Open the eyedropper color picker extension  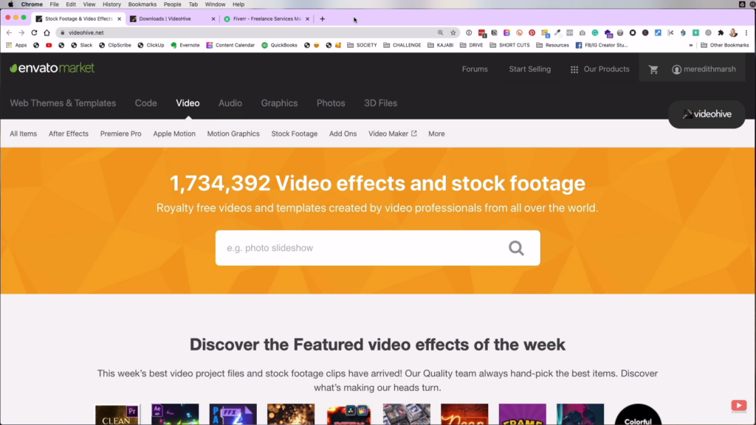coord(557,32)
